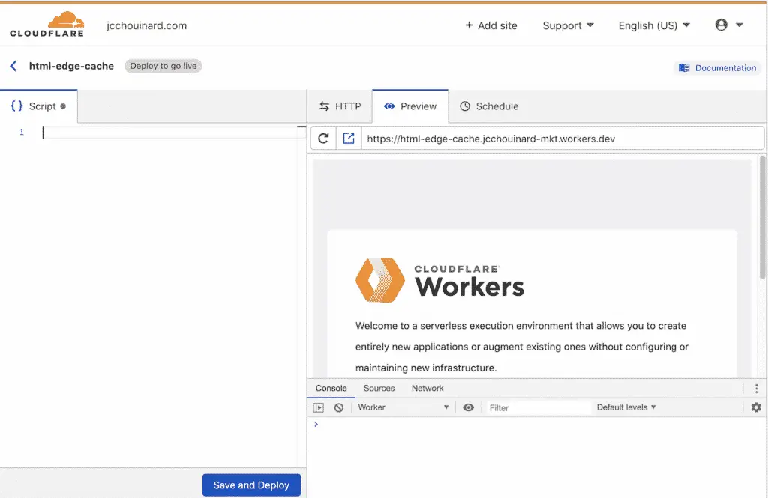Open the English (US) language dropdown
The image size is (768, 498).
pyautogui.click(x=654, y=25)
